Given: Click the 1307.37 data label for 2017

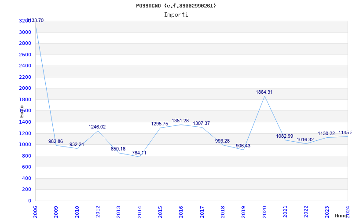Looking at the screenshot, I should coord(202,123).
